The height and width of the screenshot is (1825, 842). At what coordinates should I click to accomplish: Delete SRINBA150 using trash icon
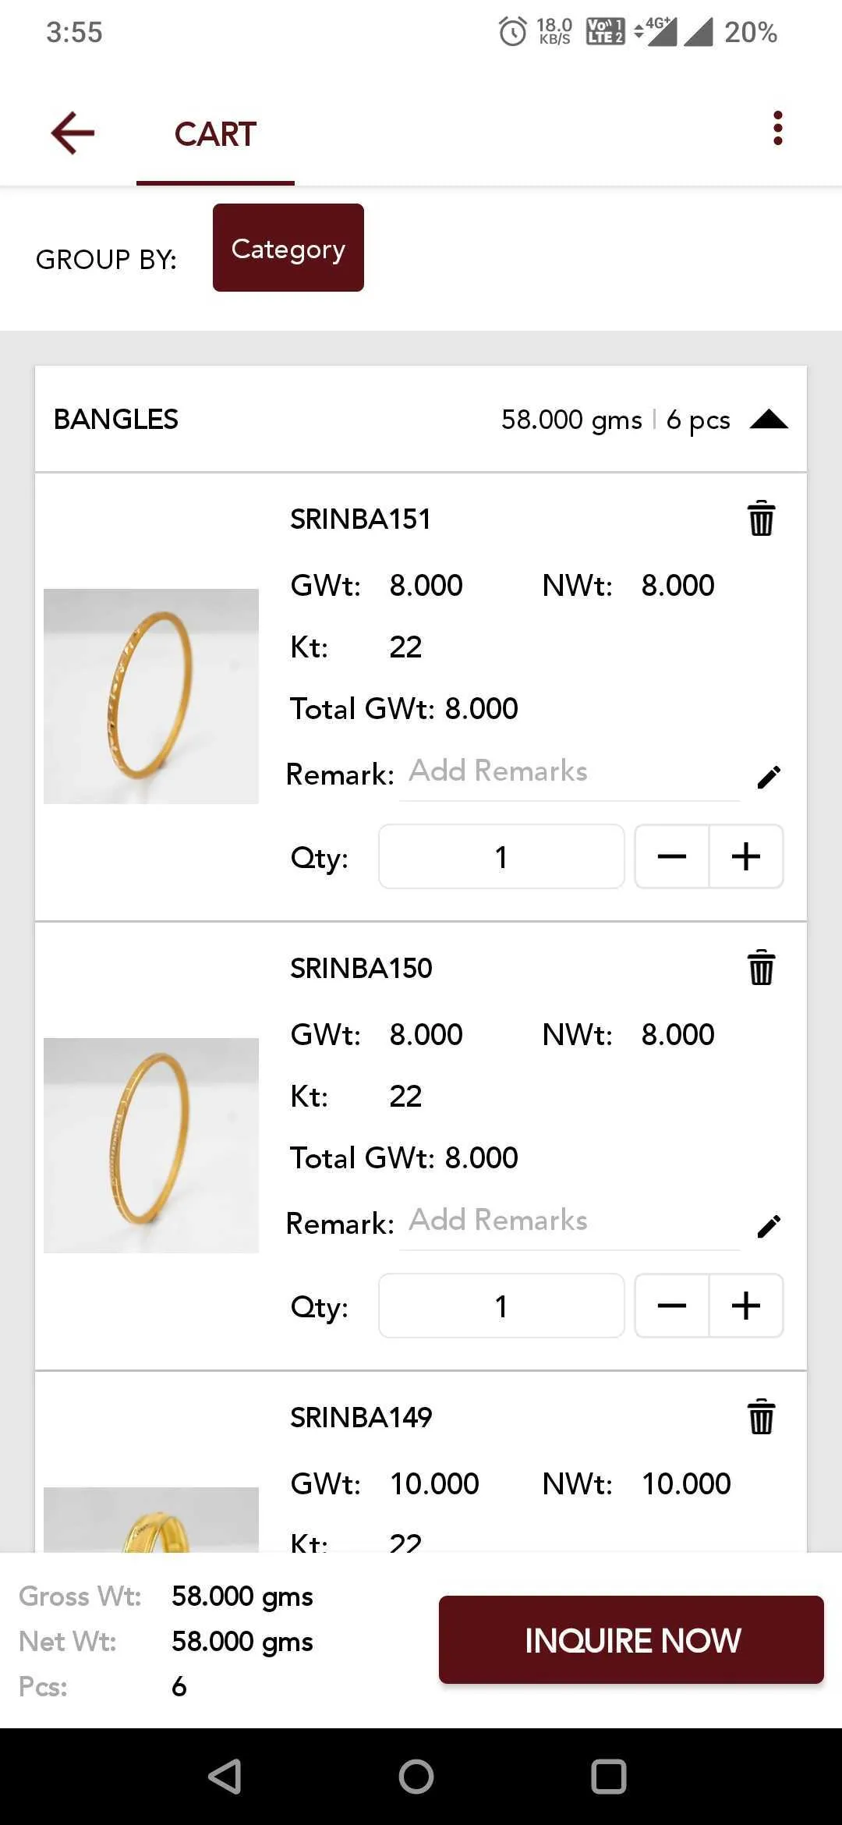coord(761,968)
